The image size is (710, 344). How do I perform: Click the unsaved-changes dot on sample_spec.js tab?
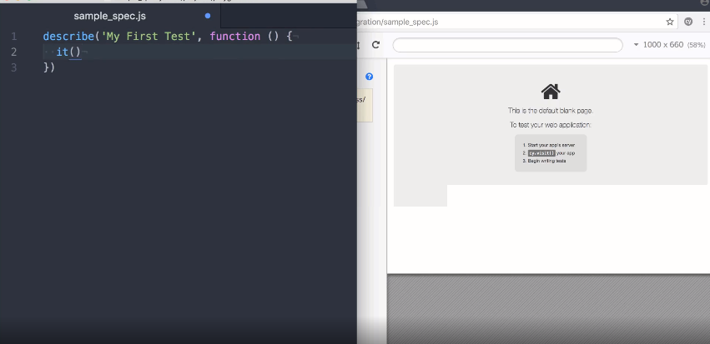(x=208, y=16)
